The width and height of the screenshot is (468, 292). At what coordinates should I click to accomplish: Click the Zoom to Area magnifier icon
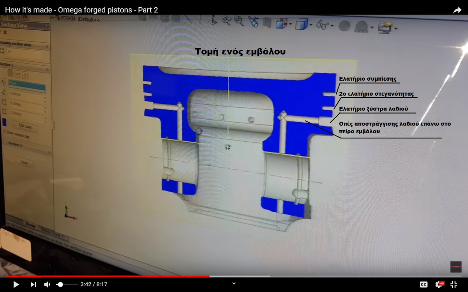coord(239,21)
